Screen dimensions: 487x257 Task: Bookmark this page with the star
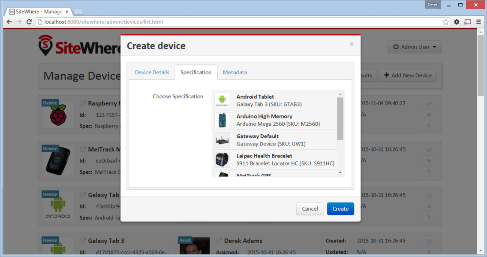pos(446,22)
